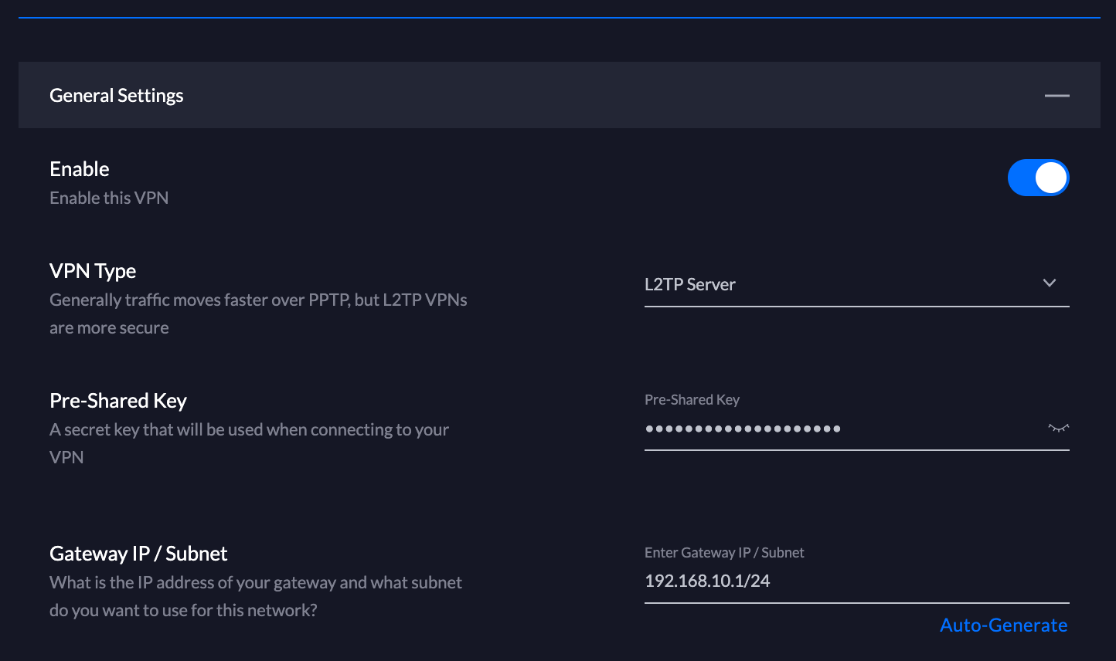Screen dimensions: 1116x661
Task: Click the blue horizontal line at top
Action: pyautogui.click(x=558, y=17)
